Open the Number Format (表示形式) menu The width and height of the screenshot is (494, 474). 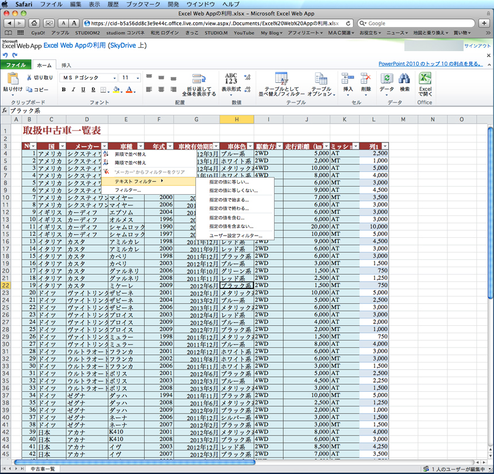click(x=231, y=84)
